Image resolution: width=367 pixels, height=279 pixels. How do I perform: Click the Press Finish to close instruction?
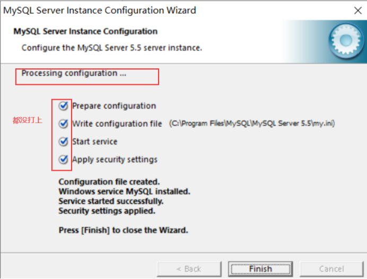pyautogui.click(x=123, y=230)
